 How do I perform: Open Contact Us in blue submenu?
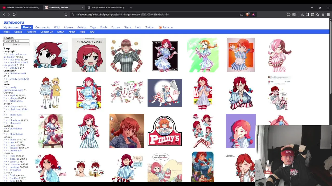(x=46, y=32)
